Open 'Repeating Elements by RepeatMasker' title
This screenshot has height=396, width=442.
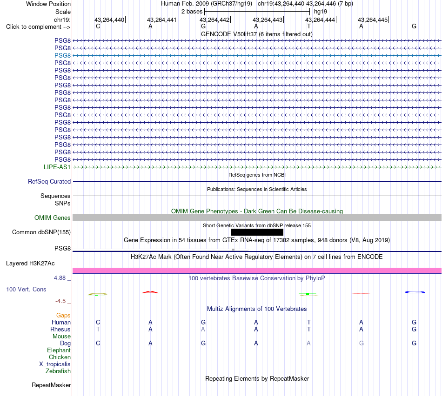click(257, 378)
